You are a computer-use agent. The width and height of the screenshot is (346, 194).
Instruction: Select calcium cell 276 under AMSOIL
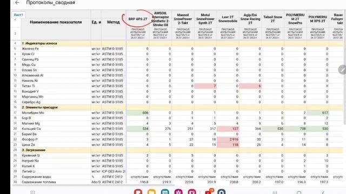coord(161,129)
